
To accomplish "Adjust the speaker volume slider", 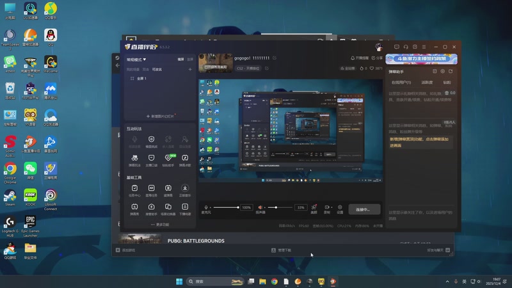I will click(x=280, y=207).
